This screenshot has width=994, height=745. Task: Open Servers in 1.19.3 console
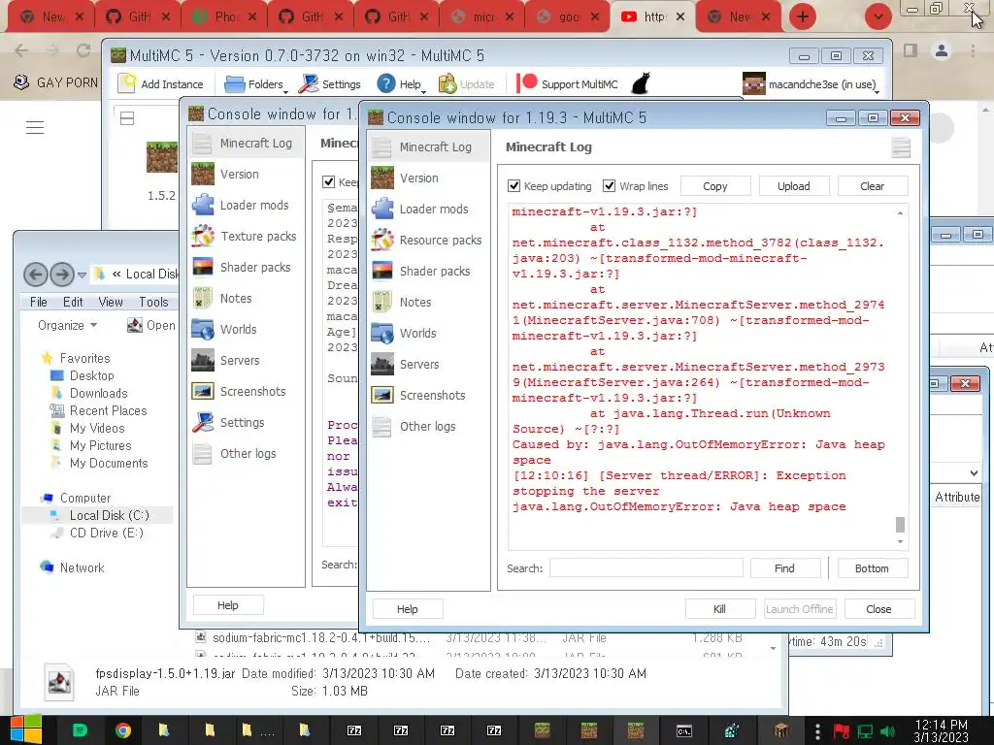point(428,365)
